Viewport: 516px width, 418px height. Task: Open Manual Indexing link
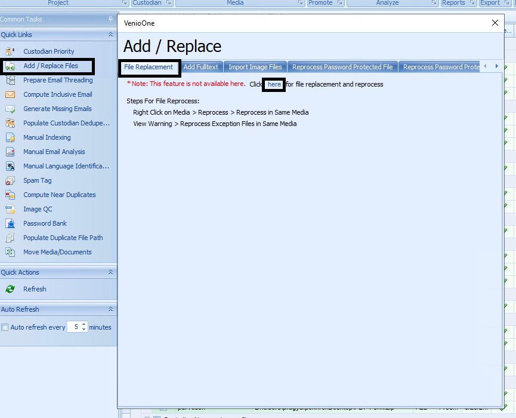coord(47,137)
